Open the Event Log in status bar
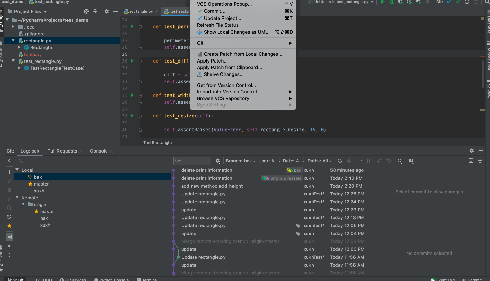Screen dimensions: 490x281 click(443, 280)
